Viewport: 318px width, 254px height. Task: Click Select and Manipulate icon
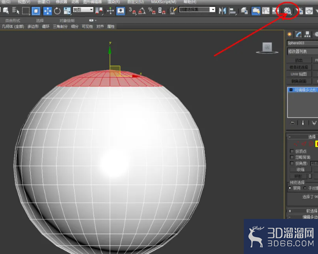110,11
